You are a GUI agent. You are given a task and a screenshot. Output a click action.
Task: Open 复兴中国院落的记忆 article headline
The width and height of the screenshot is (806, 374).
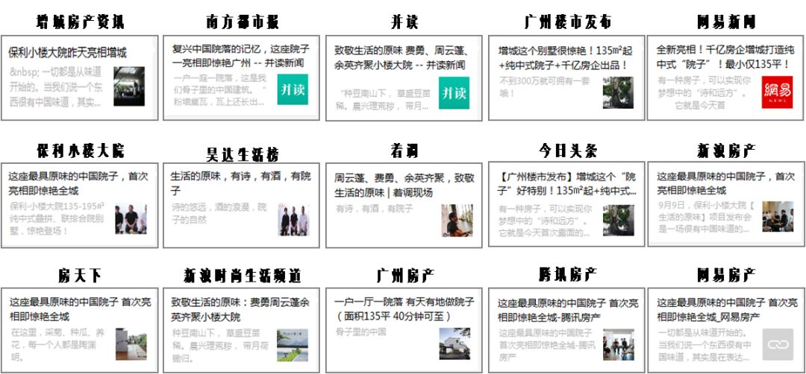tap(241, 56)
